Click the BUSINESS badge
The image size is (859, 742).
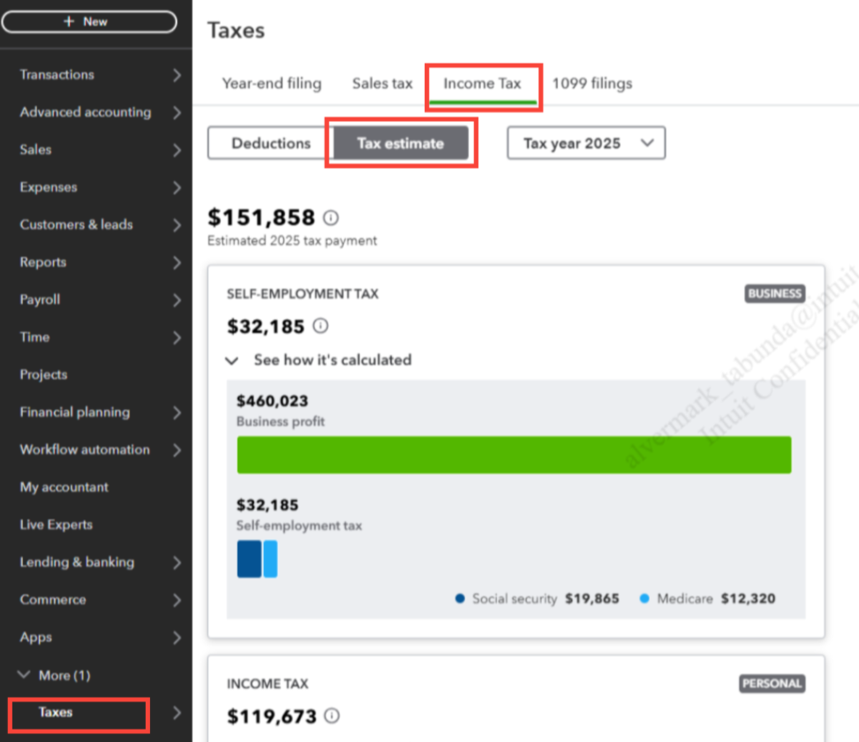coord(774,294)
